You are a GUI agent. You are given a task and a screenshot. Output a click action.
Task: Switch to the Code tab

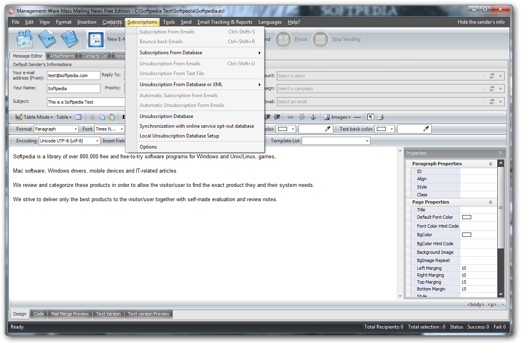[39, 314]
